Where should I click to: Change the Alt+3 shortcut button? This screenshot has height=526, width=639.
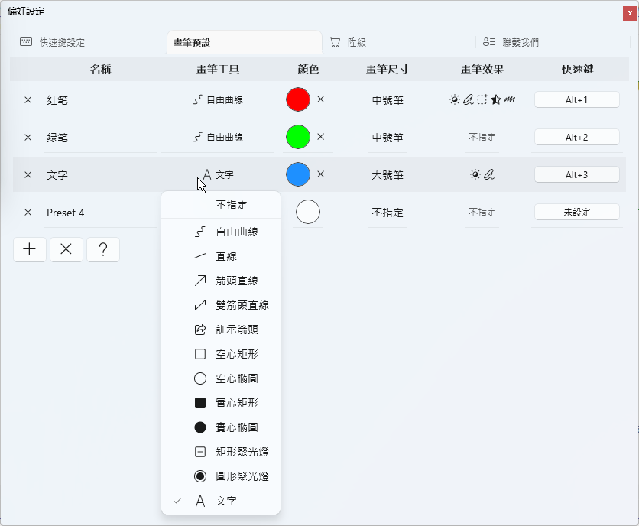pos(576,175)
